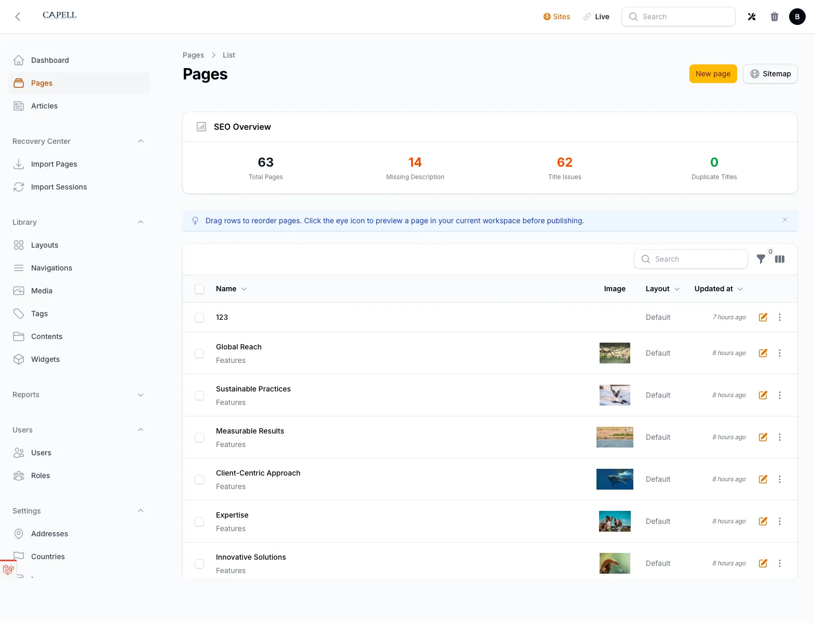Check the Sustainable Practices row checkbox

(199, 396)
